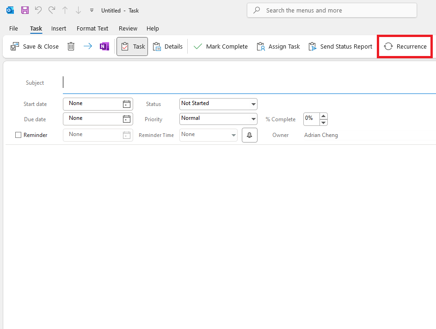Screen dimensions: 436x329
Task: Open the File menu
Action: click(13, 28)
